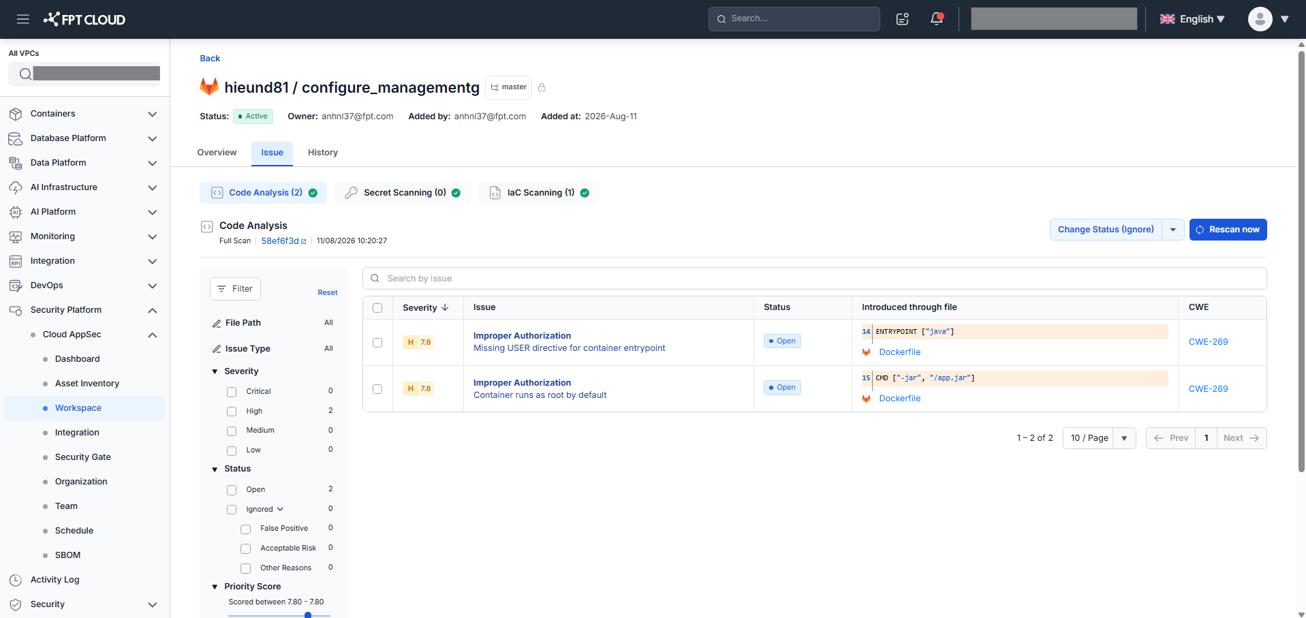
Task: Click the Data Platform icon
Action: coord(16,163)
